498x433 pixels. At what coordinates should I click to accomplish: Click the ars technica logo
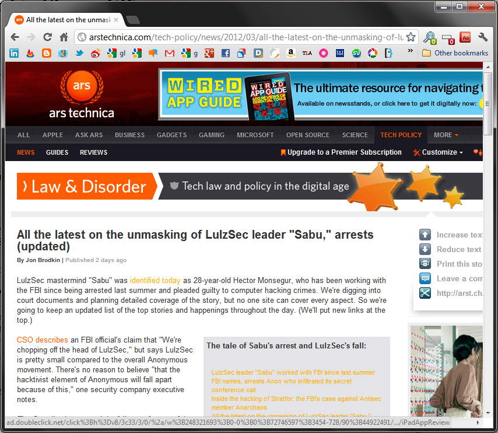pyautogui.click(x=82, y=95)
